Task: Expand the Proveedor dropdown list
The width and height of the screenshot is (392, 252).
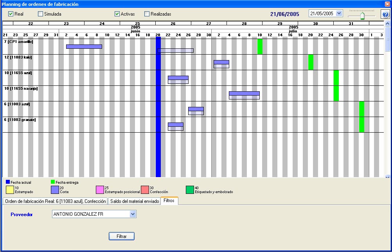Action: pos(133,214)
